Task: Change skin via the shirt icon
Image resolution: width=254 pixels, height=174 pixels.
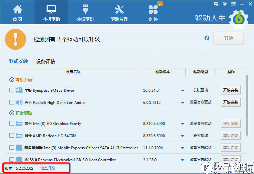Action: pos(225,4)
